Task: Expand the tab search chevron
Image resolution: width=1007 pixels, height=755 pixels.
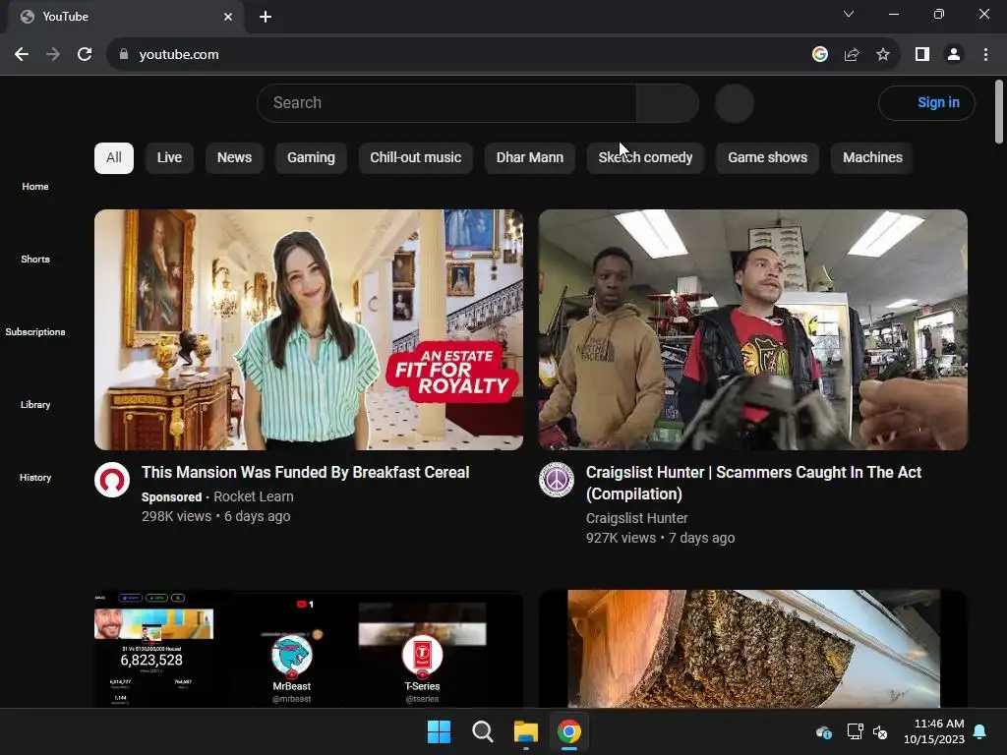Action: (x=849, y=14)
